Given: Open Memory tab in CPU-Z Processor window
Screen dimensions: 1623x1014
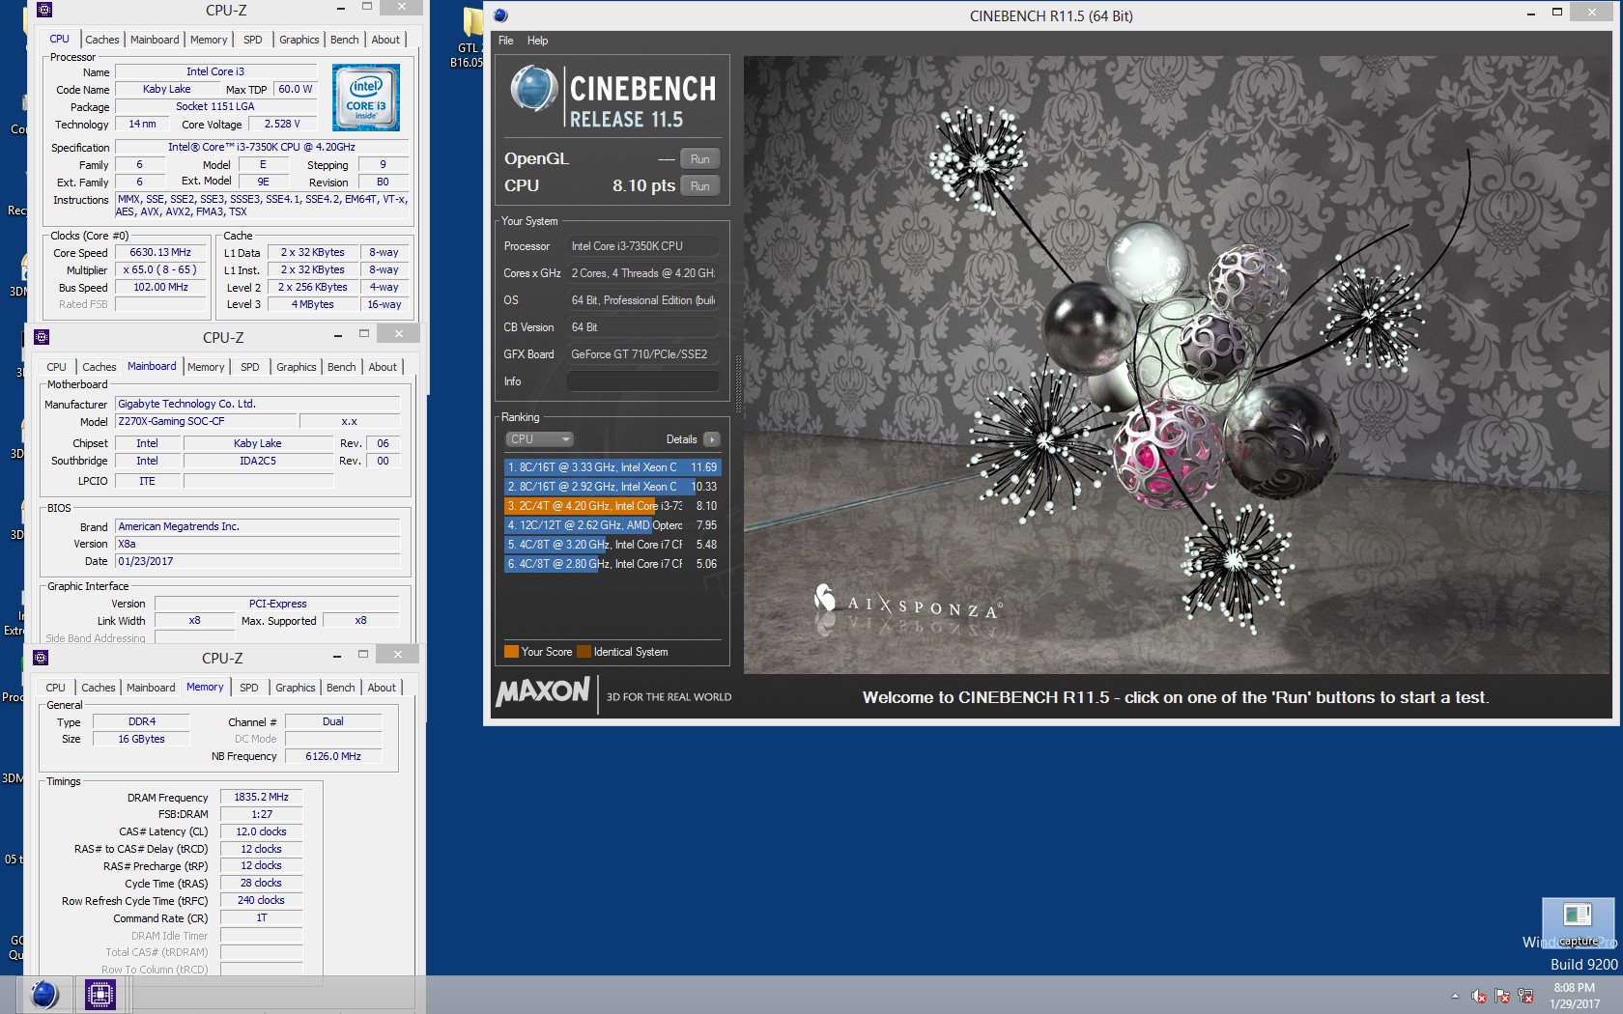Looking at the screenshot, I should (x=209, y=40).
